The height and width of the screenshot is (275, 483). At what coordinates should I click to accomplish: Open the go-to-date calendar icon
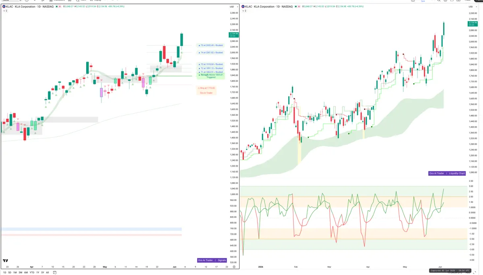[x=54, y=273]
